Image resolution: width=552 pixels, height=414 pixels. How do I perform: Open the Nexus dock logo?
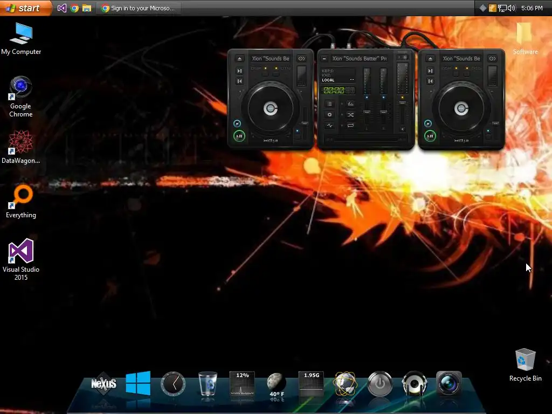[103, 383]
